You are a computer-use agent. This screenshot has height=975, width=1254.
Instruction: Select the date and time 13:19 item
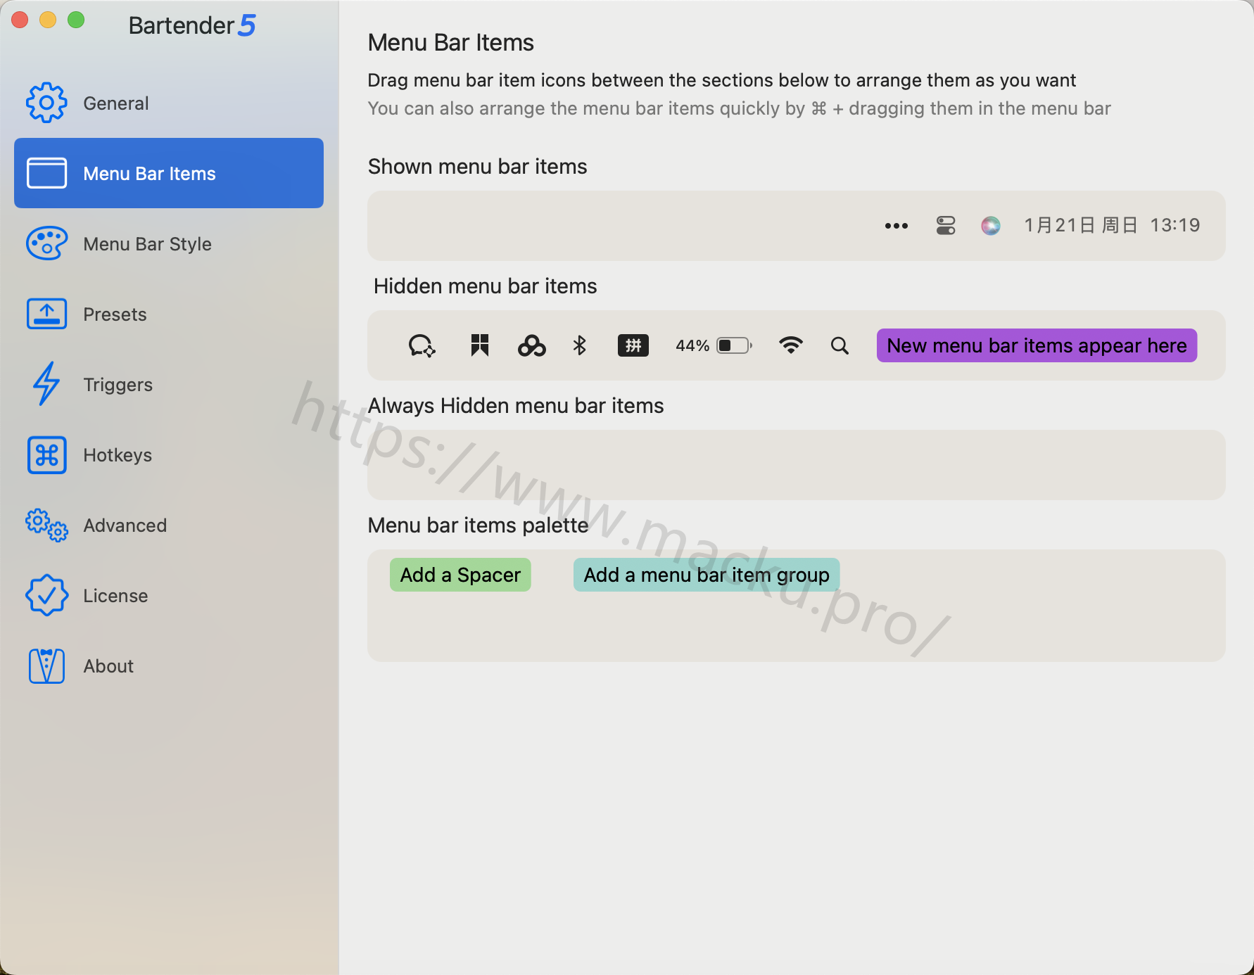[1112, 225]
